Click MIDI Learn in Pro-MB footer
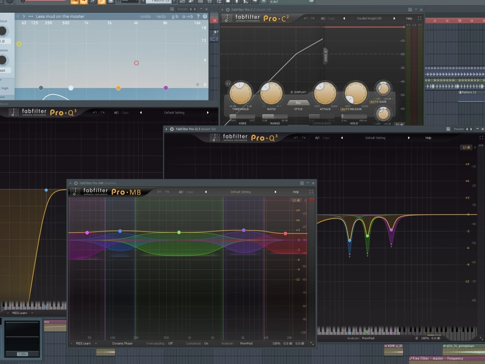 83,343
